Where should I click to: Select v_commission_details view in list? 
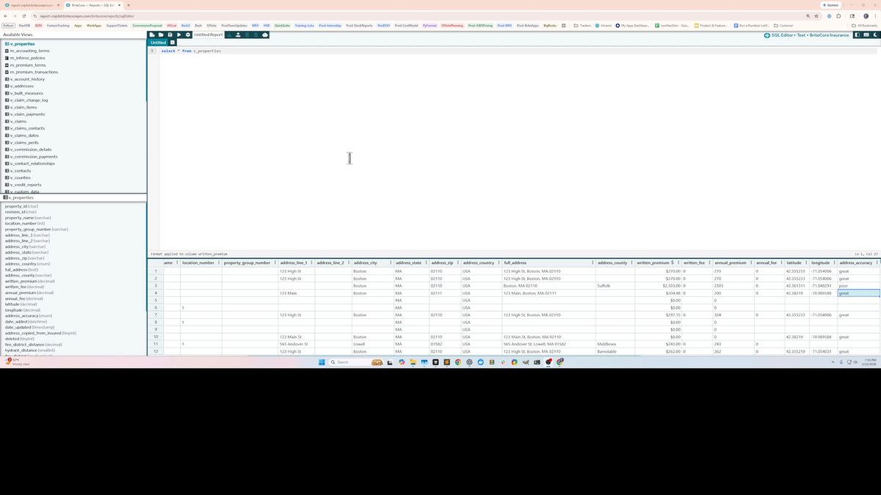(32, 150)
